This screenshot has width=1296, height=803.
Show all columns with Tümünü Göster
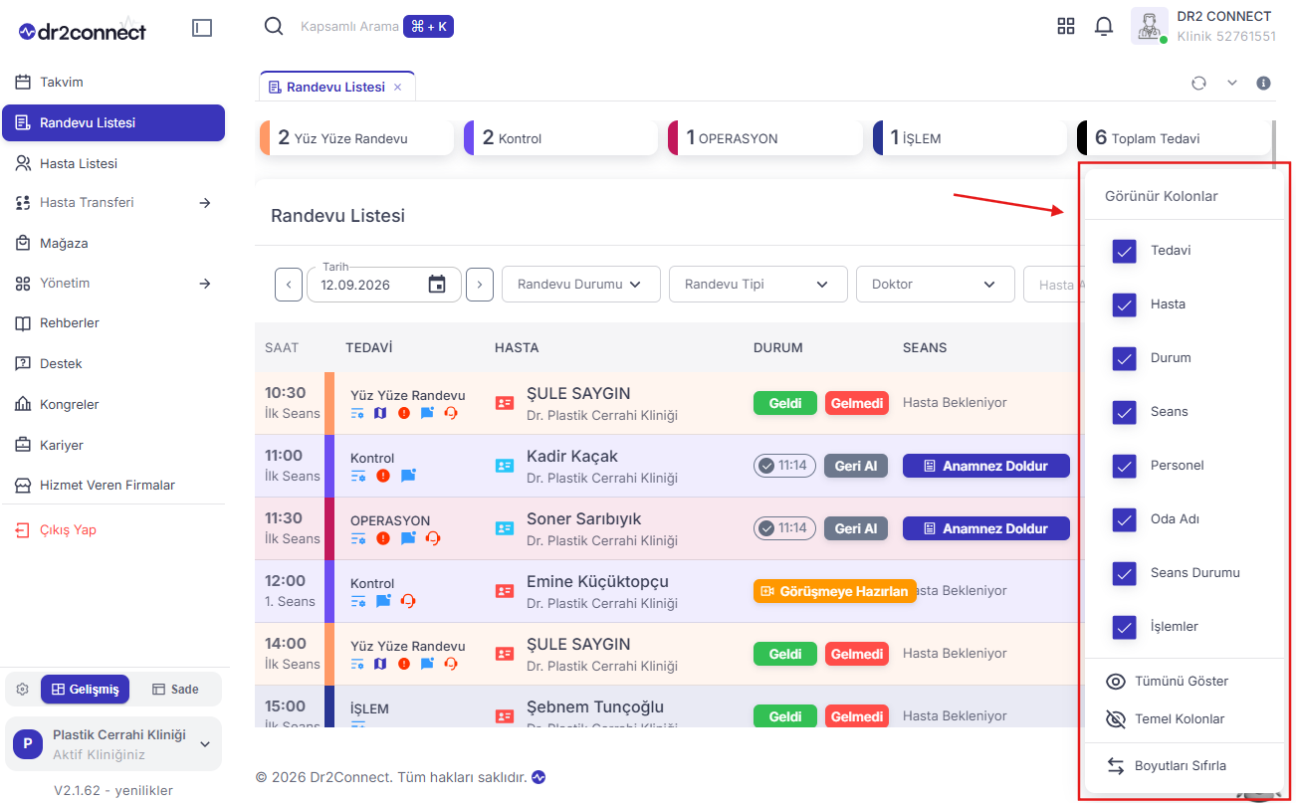[1183, 682]
